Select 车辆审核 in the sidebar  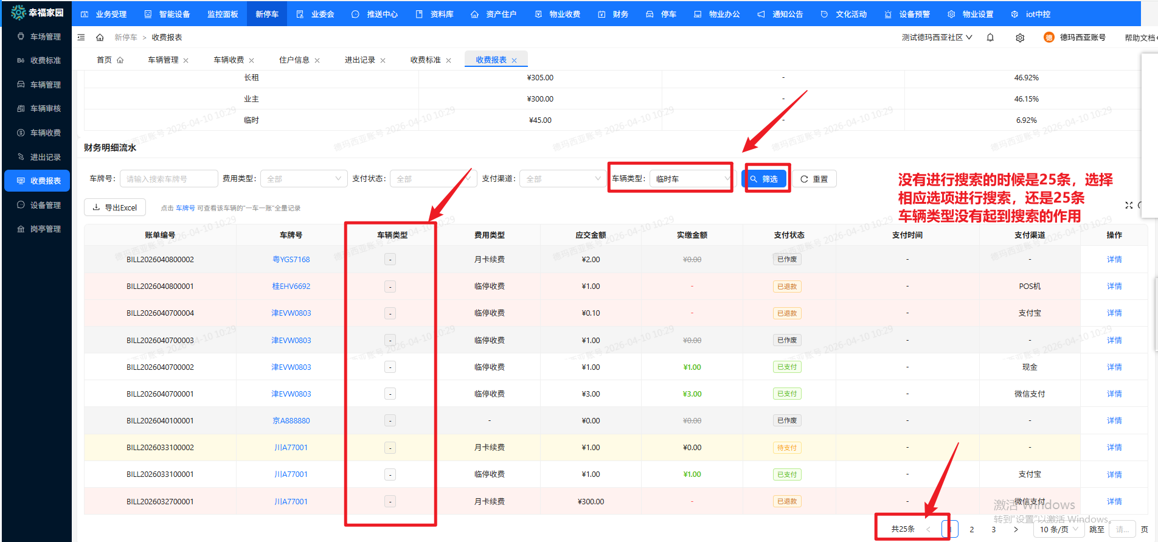click(x=46, y=109)
